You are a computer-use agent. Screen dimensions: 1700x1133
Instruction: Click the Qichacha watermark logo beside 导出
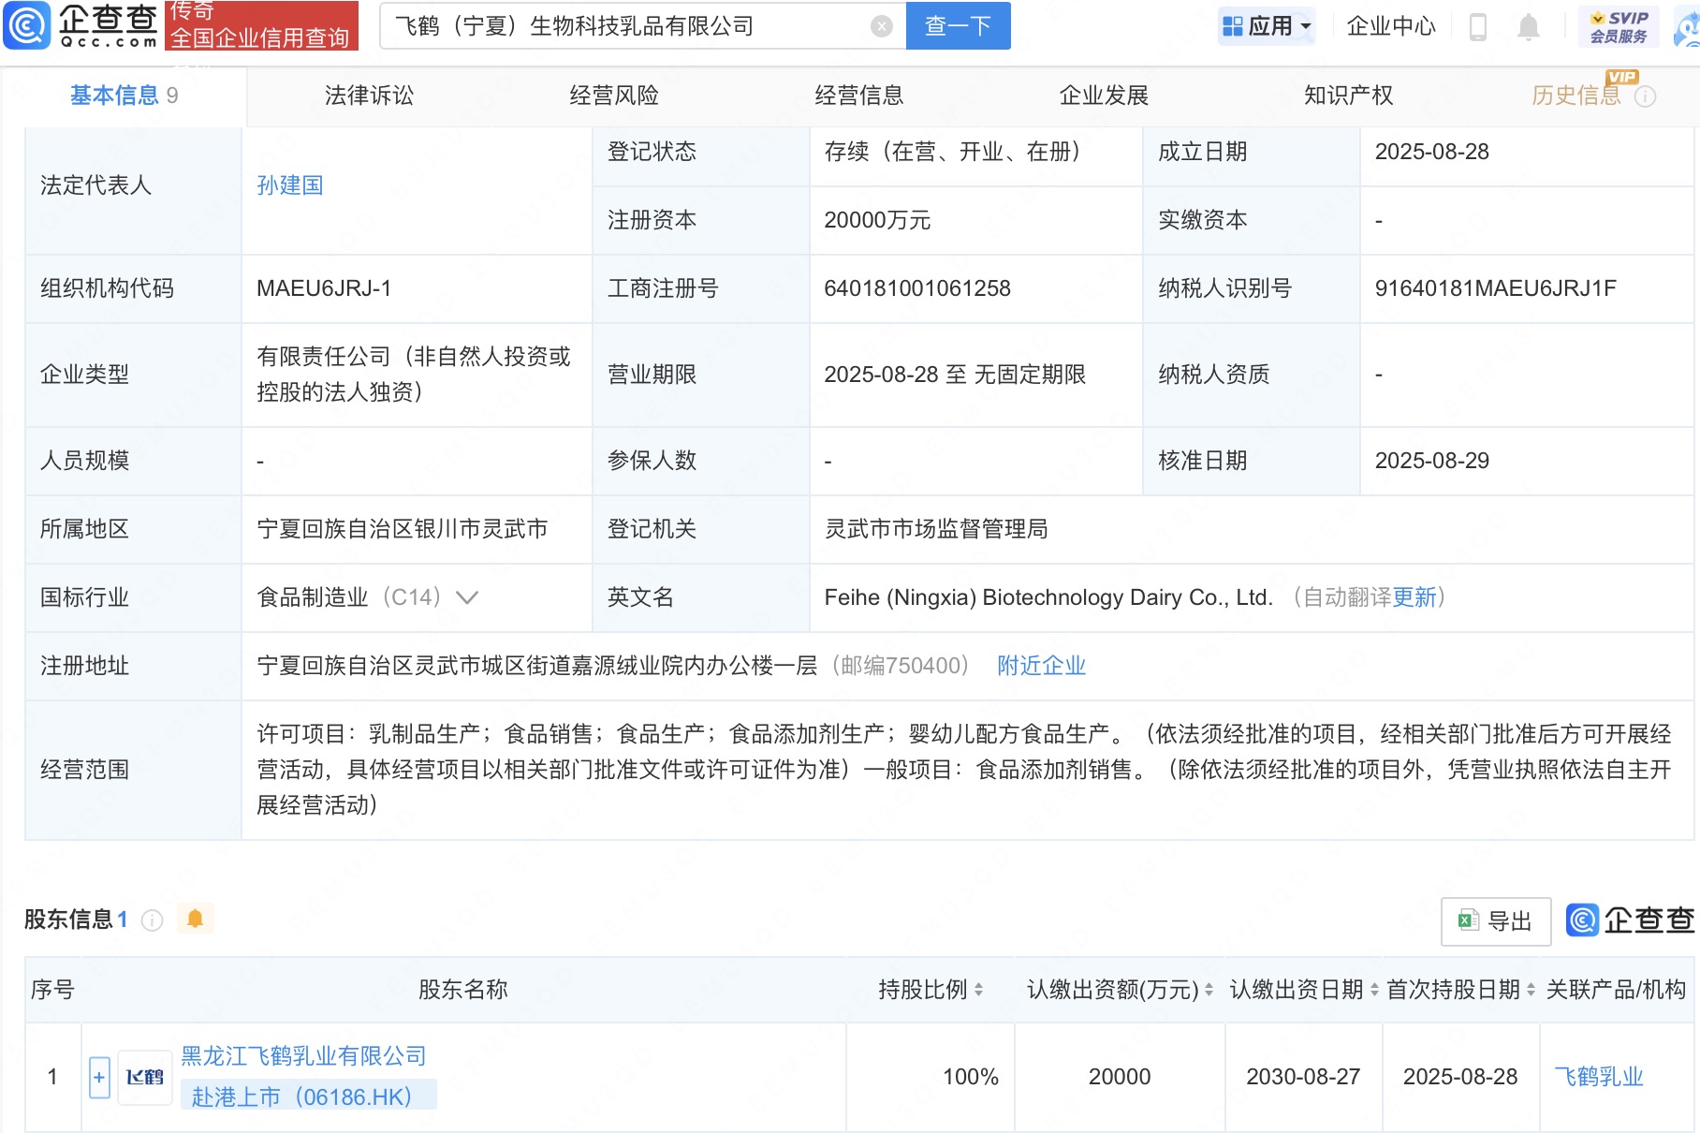click(1630, 920)
